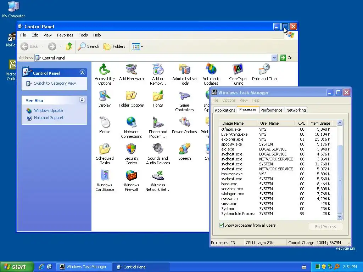Image resolution: width=363 pixels, height=272 pixels.
Task: Click the Start button
Action: pyautogui.click(x=17, y=267)
